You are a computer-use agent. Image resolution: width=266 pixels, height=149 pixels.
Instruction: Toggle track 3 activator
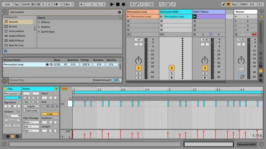click(x=205, y=68)
